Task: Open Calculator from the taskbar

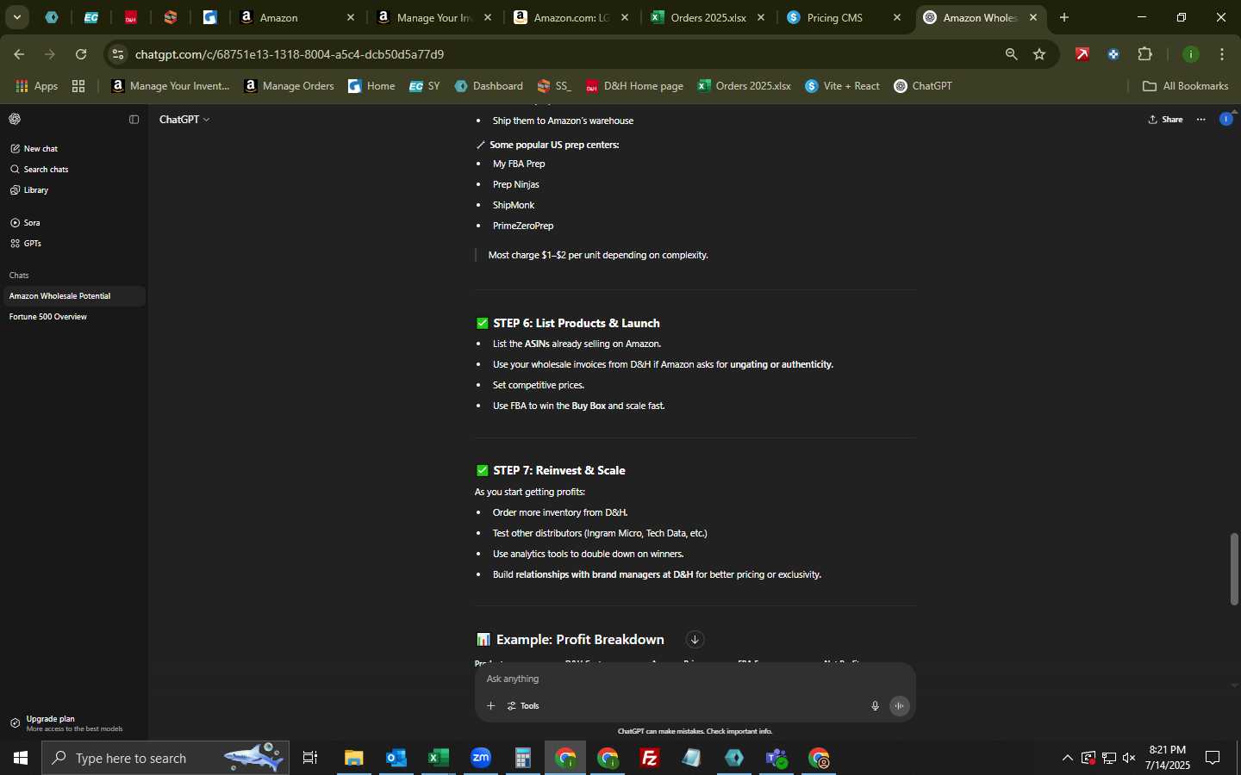Action: pyautogui.click(x=523, y=758)
